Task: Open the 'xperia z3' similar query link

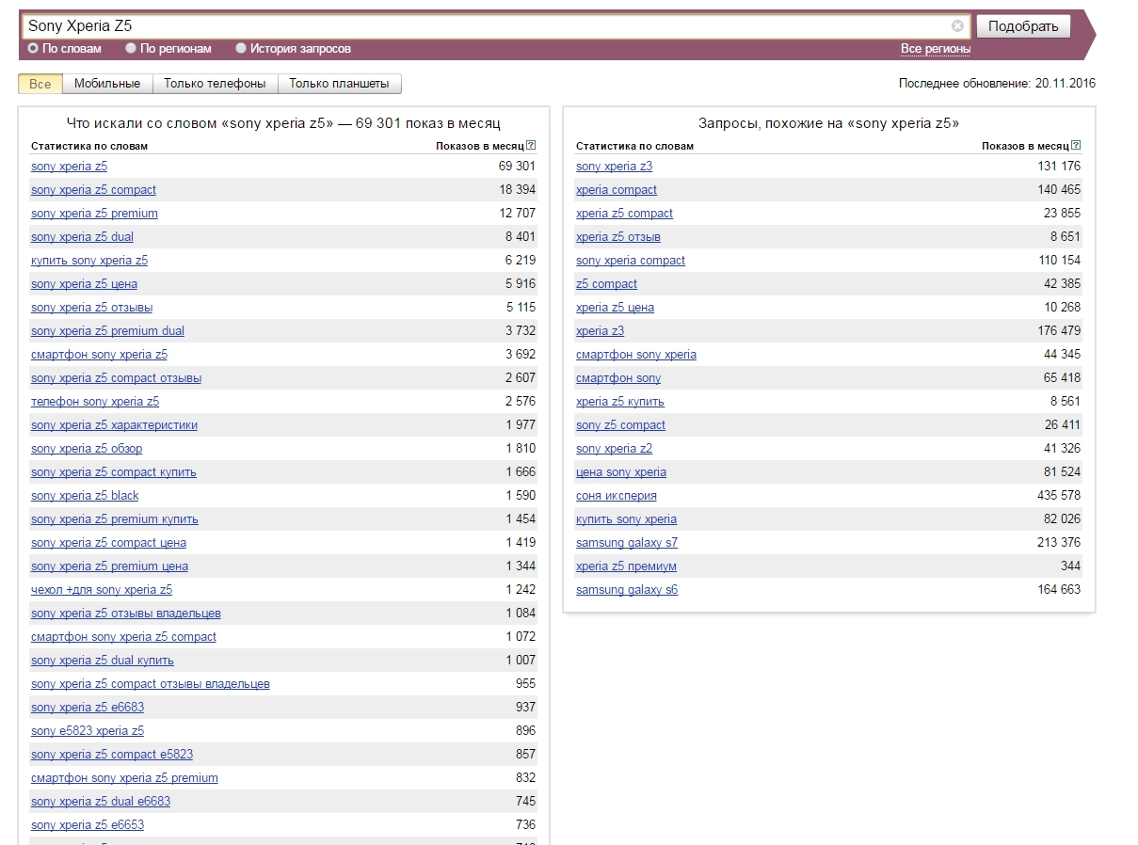Action: (x=600, y=331)
